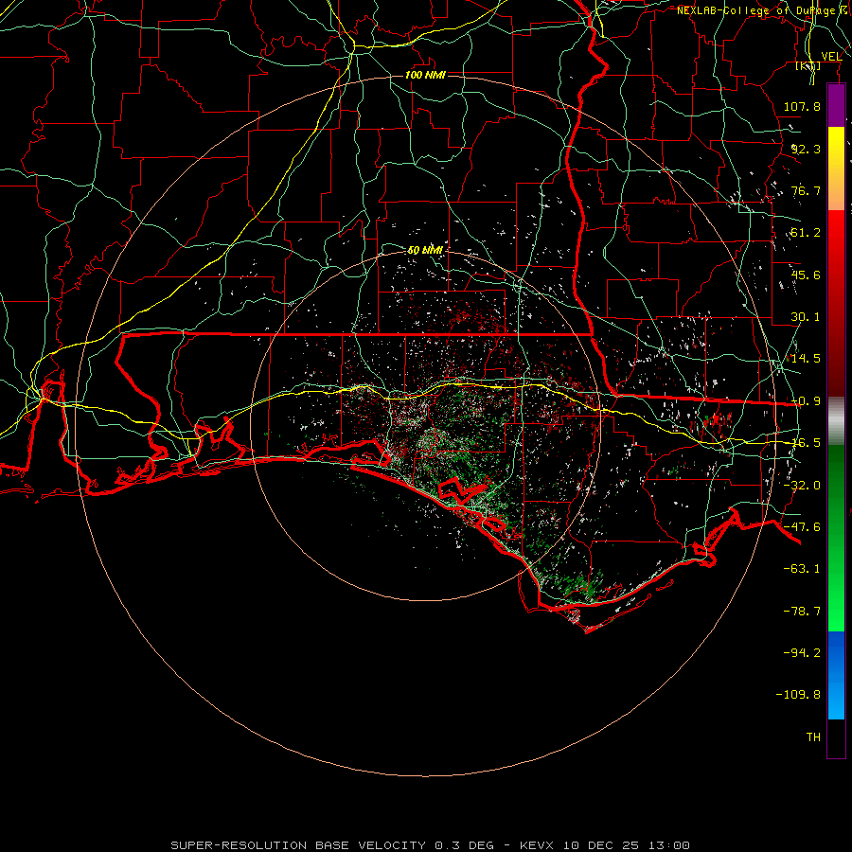This screenshot has height=852, width=852.
Task: Click the -94.2 velocity scale value
Action: (802, 653)
